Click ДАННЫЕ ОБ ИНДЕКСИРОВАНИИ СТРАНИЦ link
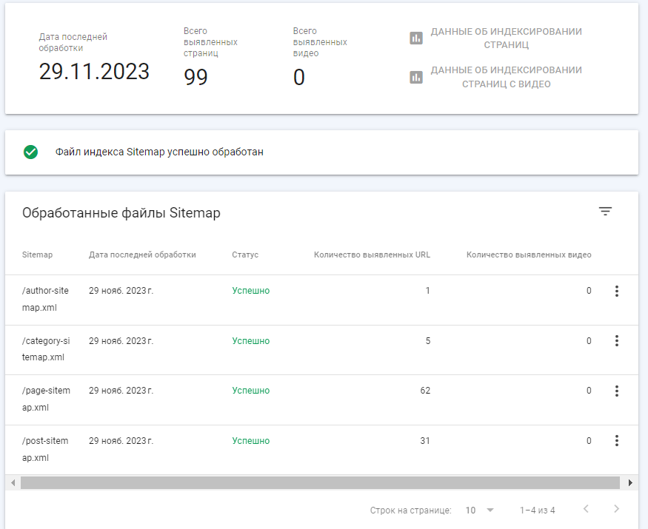 [507, 38]
